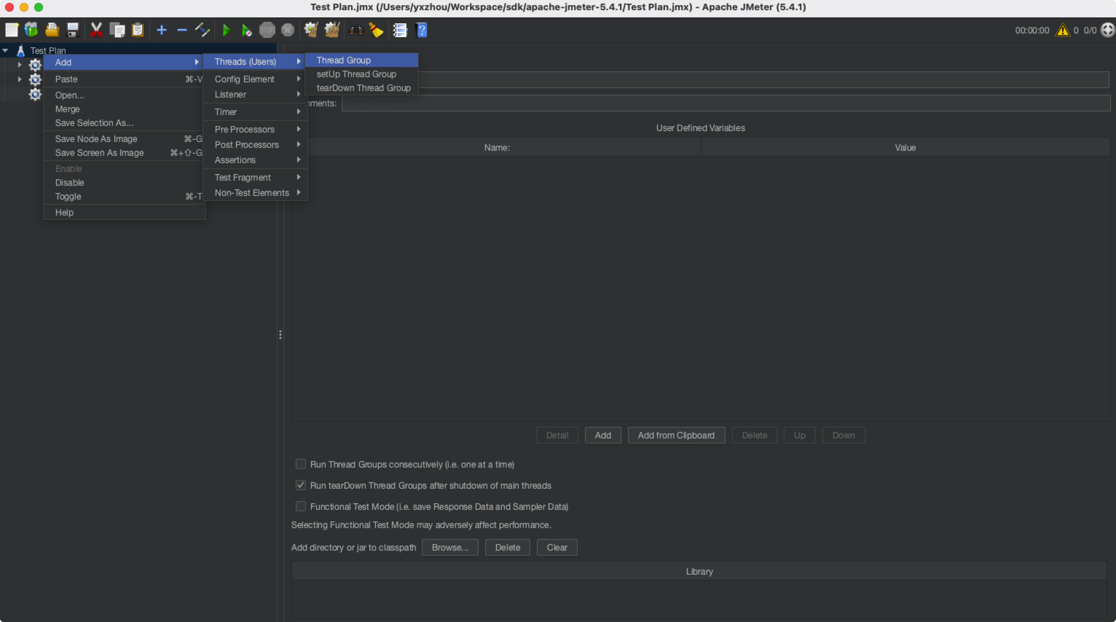Start the test with the green play icon

pos(226,30)
